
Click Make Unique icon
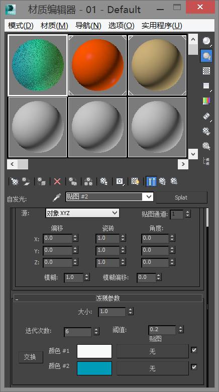click(x=88, y=181)
